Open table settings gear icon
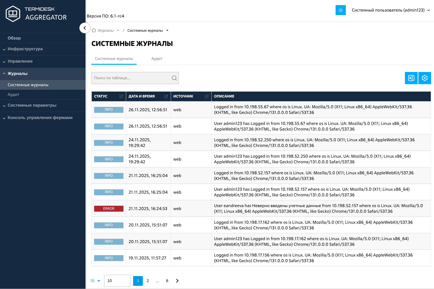434x289 pixels. point(425,78)
